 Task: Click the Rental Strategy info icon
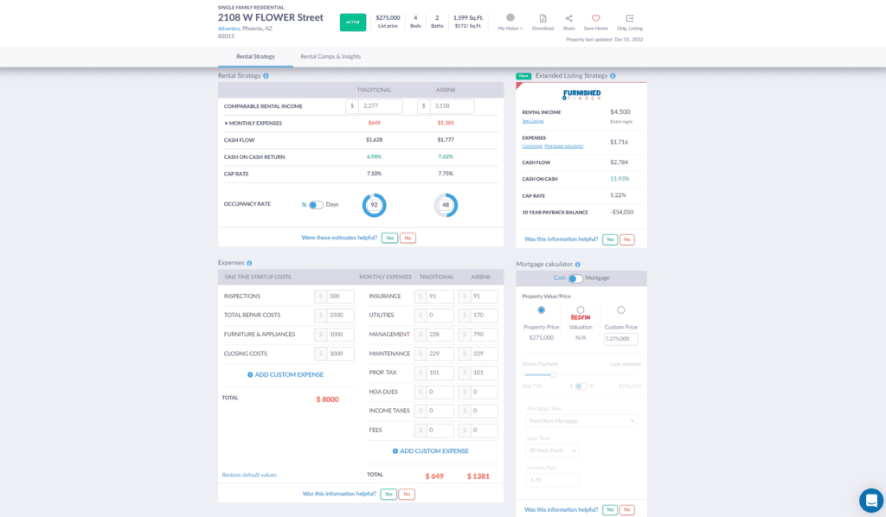266,75
